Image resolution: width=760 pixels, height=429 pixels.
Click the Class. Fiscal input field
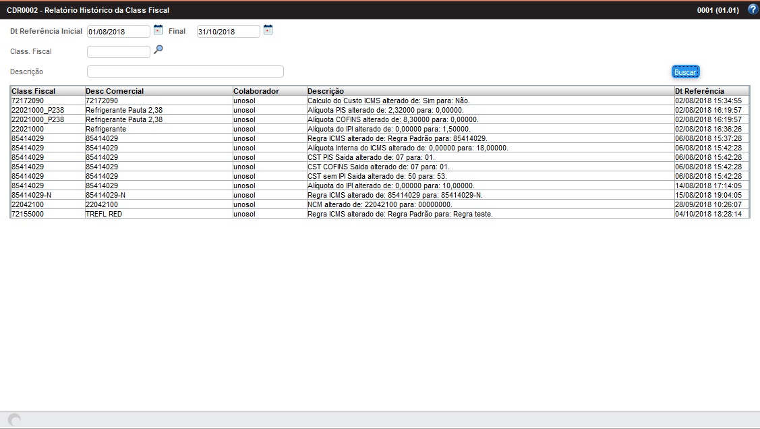(118, 51)
